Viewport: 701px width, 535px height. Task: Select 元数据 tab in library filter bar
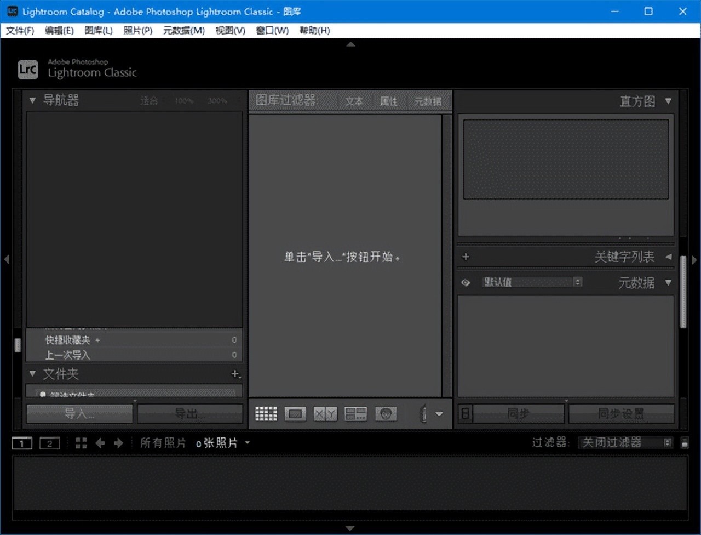pos(427,101)
